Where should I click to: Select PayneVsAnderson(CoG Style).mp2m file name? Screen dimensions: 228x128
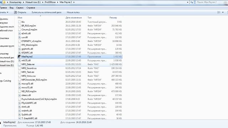(39, 99)
